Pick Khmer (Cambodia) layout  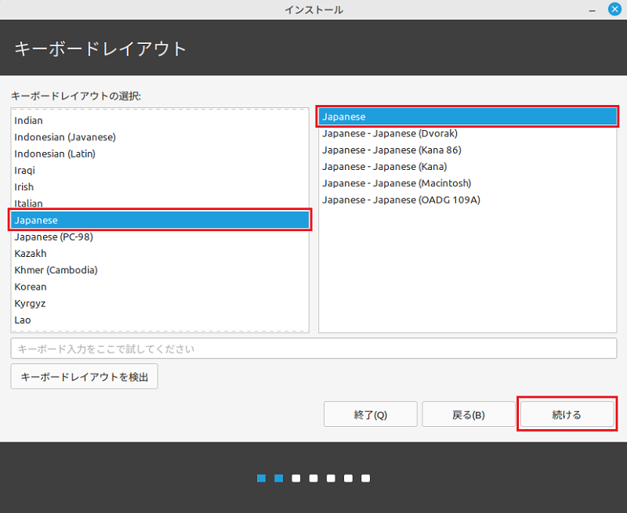pyautogui.click(x=160, y=270)
